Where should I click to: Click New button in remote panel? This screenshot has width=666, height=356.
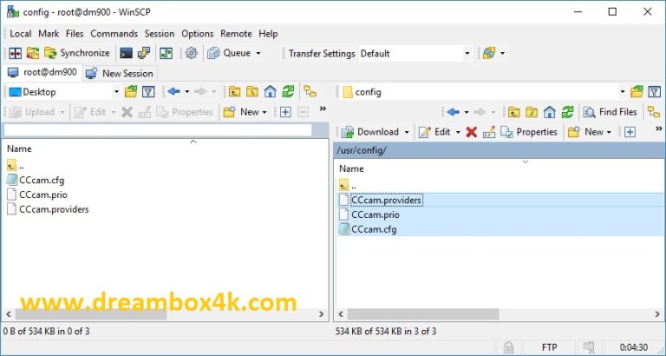(x=590, y=132)
